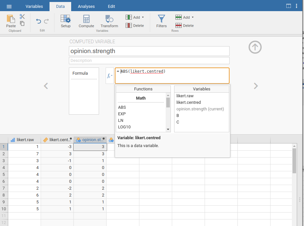Click the partially hidden computed column icon
304x226 pixels.
(111, 140)
